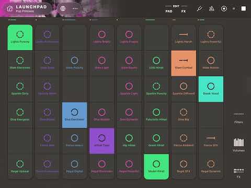The width and height of the screenshot is (251, 188).
Task: Launch the Regal Electronic loop
Action: [x=102, y=167]
